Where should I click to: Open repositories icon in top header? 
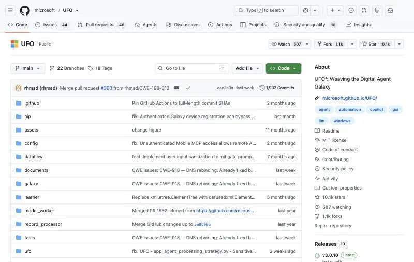coord(377,10)
